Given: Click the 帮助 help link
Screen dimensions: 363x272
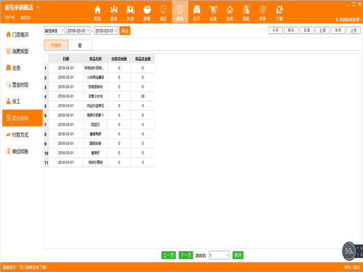Looking at the screenshot, I should click(347, 267).
